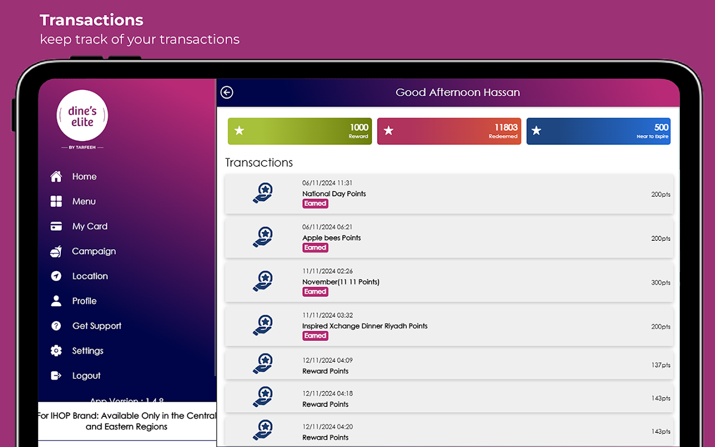Click Earned badge under Inspired Xchange Dinner
The image size is (715, 447).
315,336
